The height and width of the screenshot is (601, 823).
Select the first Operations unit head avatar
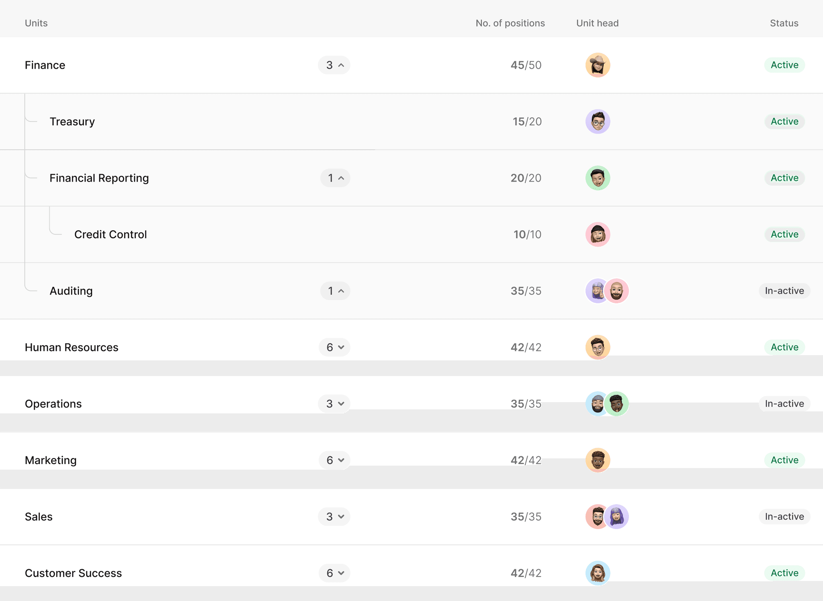click(596, 404)
